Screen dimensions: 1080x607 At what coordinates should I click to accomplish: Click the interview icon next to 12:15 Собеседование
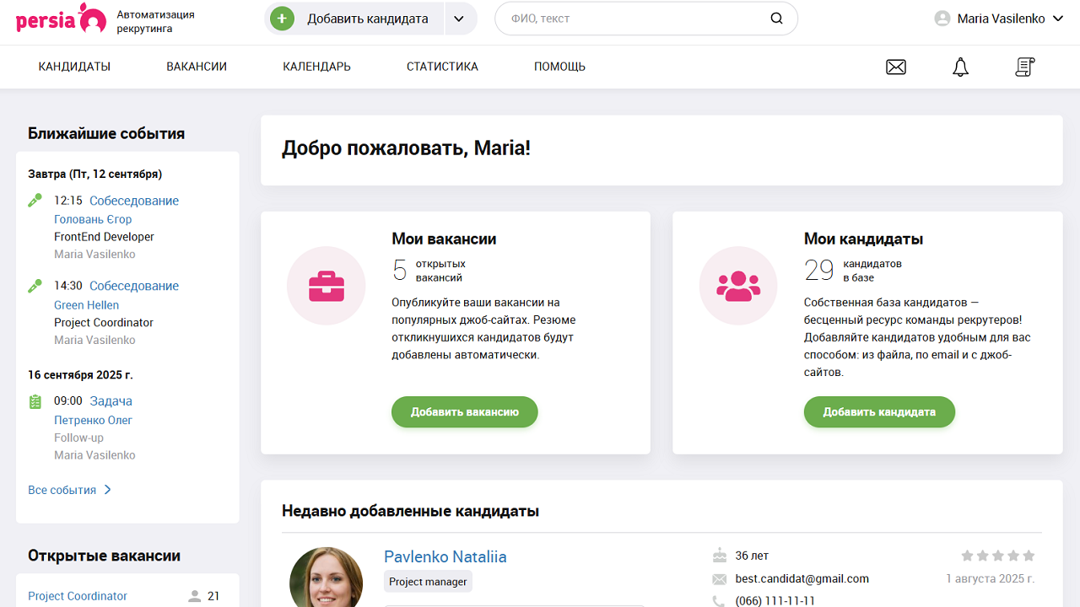[35, 201]
